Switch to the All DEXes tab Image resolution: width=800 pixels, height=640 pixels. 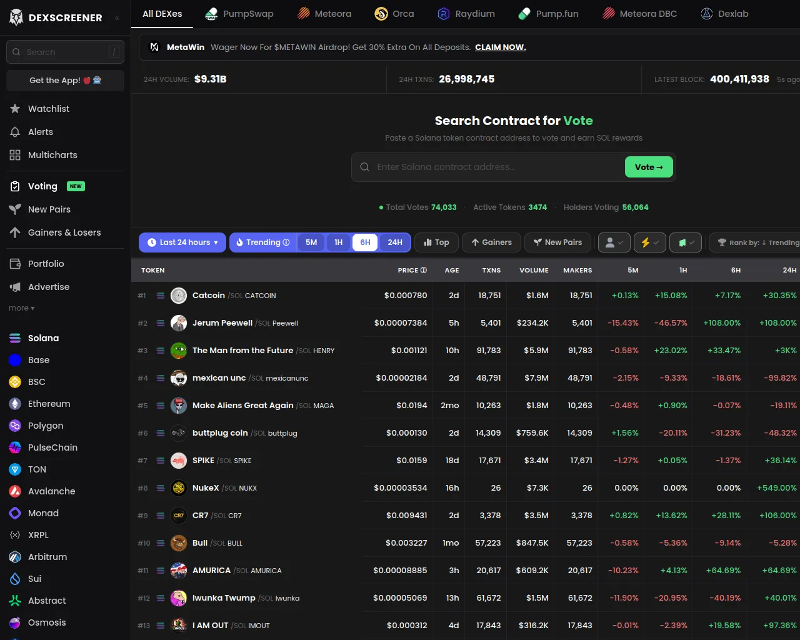(x=162, y=14)
